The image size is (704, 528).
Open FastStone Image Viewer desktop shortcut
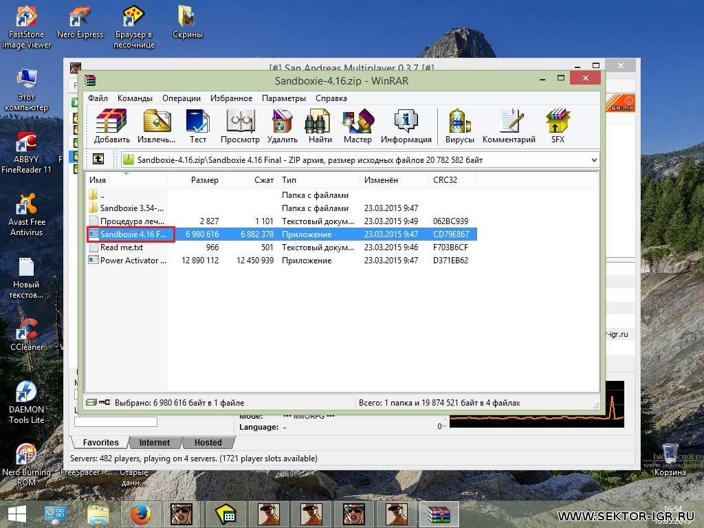(27, 27)
